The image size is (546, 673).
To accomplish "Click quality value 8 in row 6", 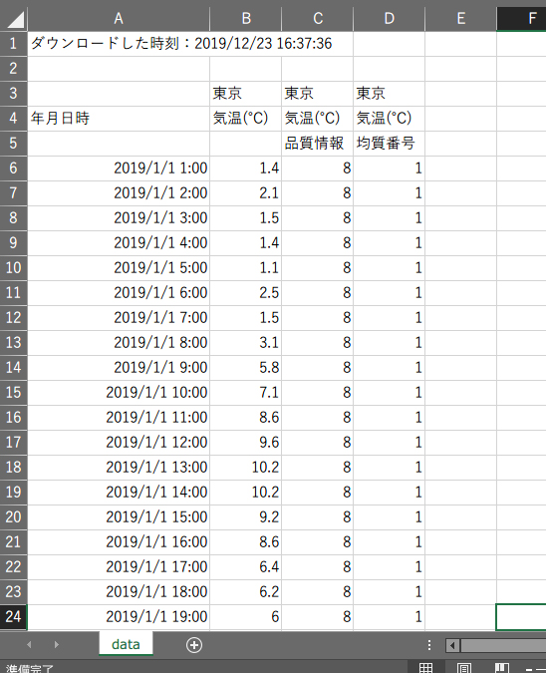I will pyautogui.click(x=318, y=168).
